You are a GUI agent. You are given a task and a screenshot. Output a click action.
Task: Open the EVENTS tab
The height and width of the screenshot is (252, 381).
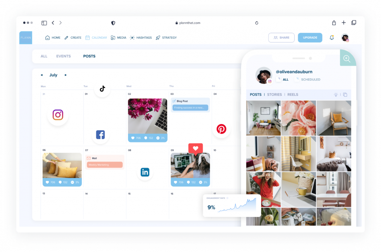[63, 56]
